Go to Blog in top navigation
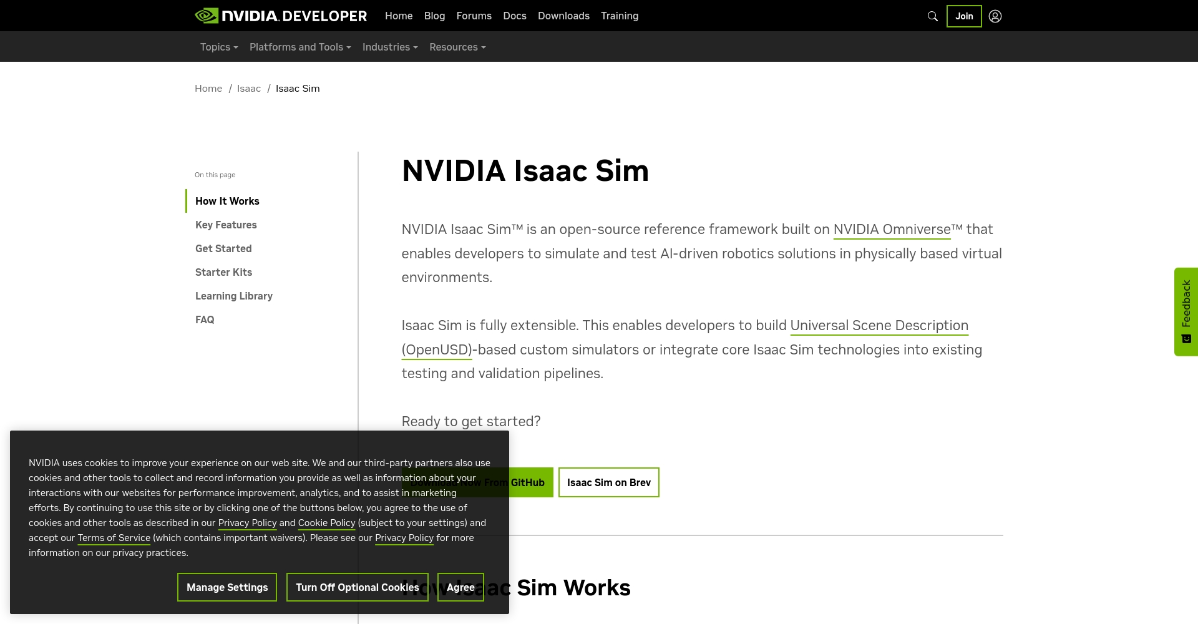This screenshot has width=1198, height=624. 434,16
